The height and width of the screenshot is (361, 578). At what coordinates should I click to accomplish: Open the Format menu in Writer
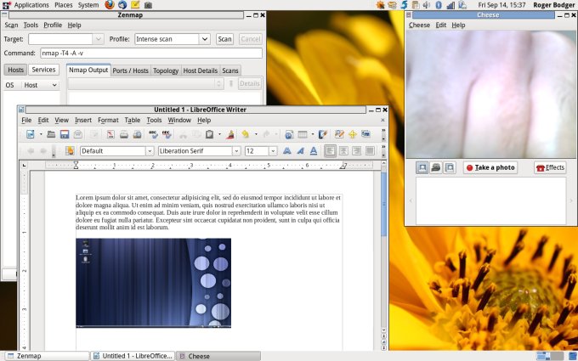pos(108,120)
